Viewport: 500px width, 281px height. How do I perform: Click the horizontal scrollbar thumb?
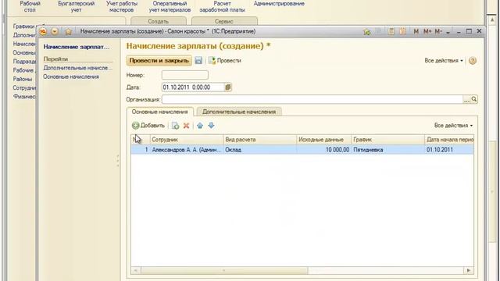224,271
